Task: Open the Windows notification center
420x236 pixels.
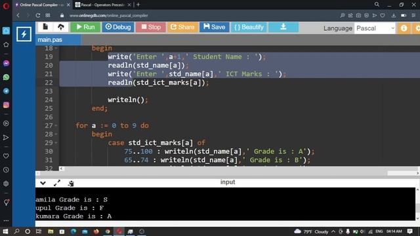Action: pos(409,231)
